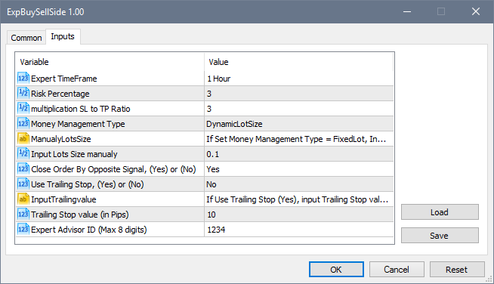This screenshot has height=284, width=494.
Task: Switch to the Common tab
Action: 26,38
